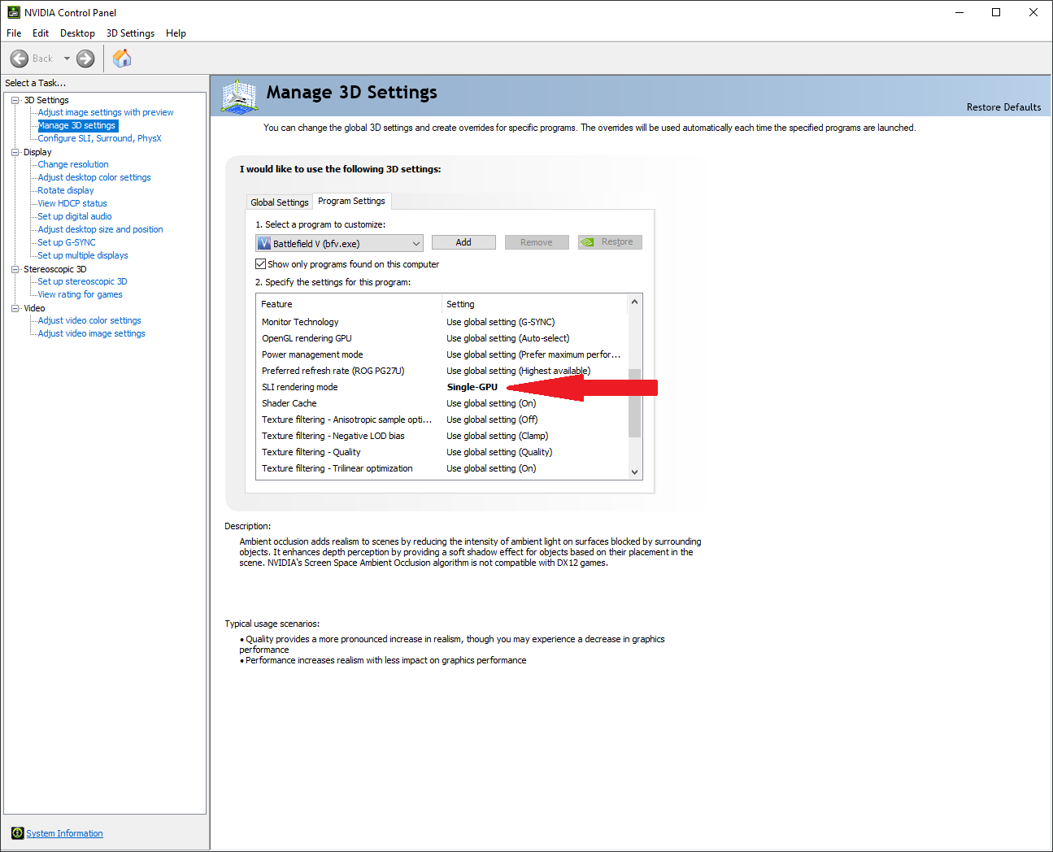This screenshot has height=852, width=1053.
Task: Click the Add program button
Action: 463,242
